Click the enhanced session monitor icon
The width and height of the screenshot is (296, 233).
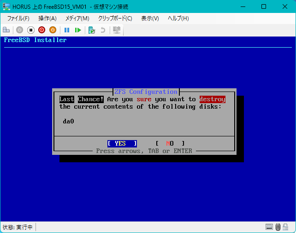click(117, 30)
